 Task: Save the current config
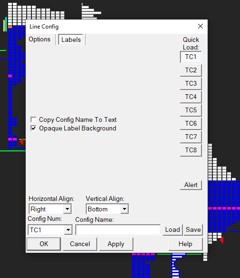coord(193,230)
